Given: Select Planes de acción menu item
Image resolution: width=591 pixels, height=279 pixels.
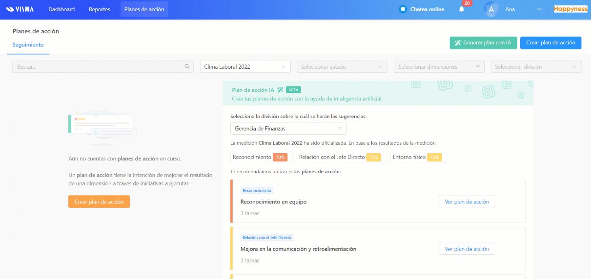Looking at the screenshot, I should point(144,9).
